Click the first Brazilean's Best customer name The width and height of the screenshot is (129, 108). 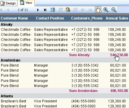[x=14, y=101]
